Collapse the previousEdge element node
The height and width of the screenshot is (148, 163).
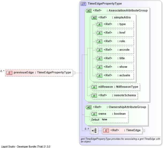(74, 73)
